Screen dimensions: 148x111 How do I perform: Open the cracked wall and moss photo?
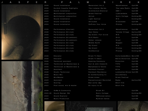22,86
